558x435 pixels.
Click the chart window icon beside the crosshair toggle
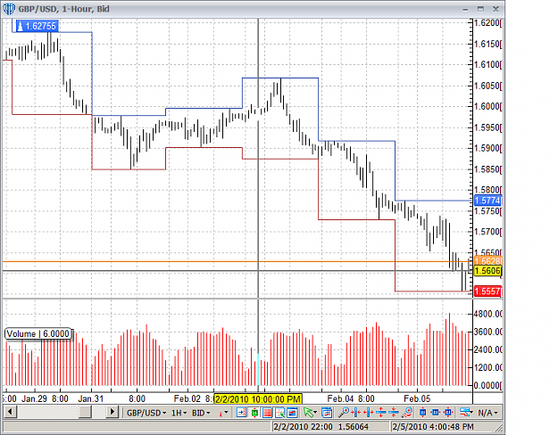(x=292, y=413)
